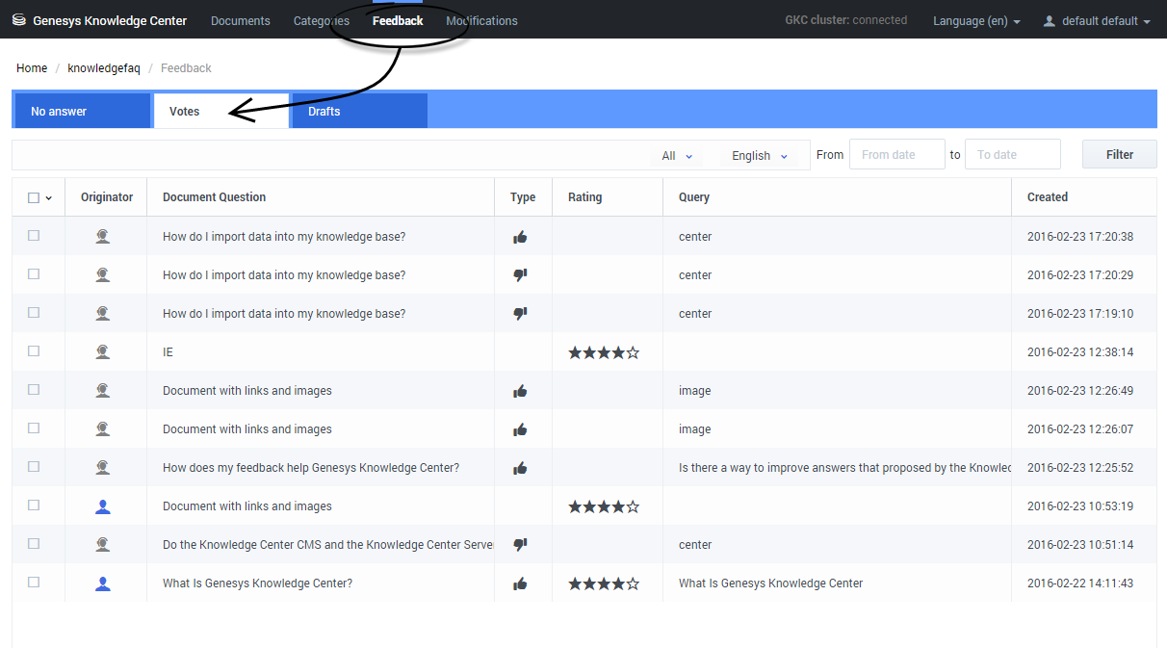Go to Home breadcrumb link
The width and height of the screenshot is (1167, 648).
tap(32, 68)
